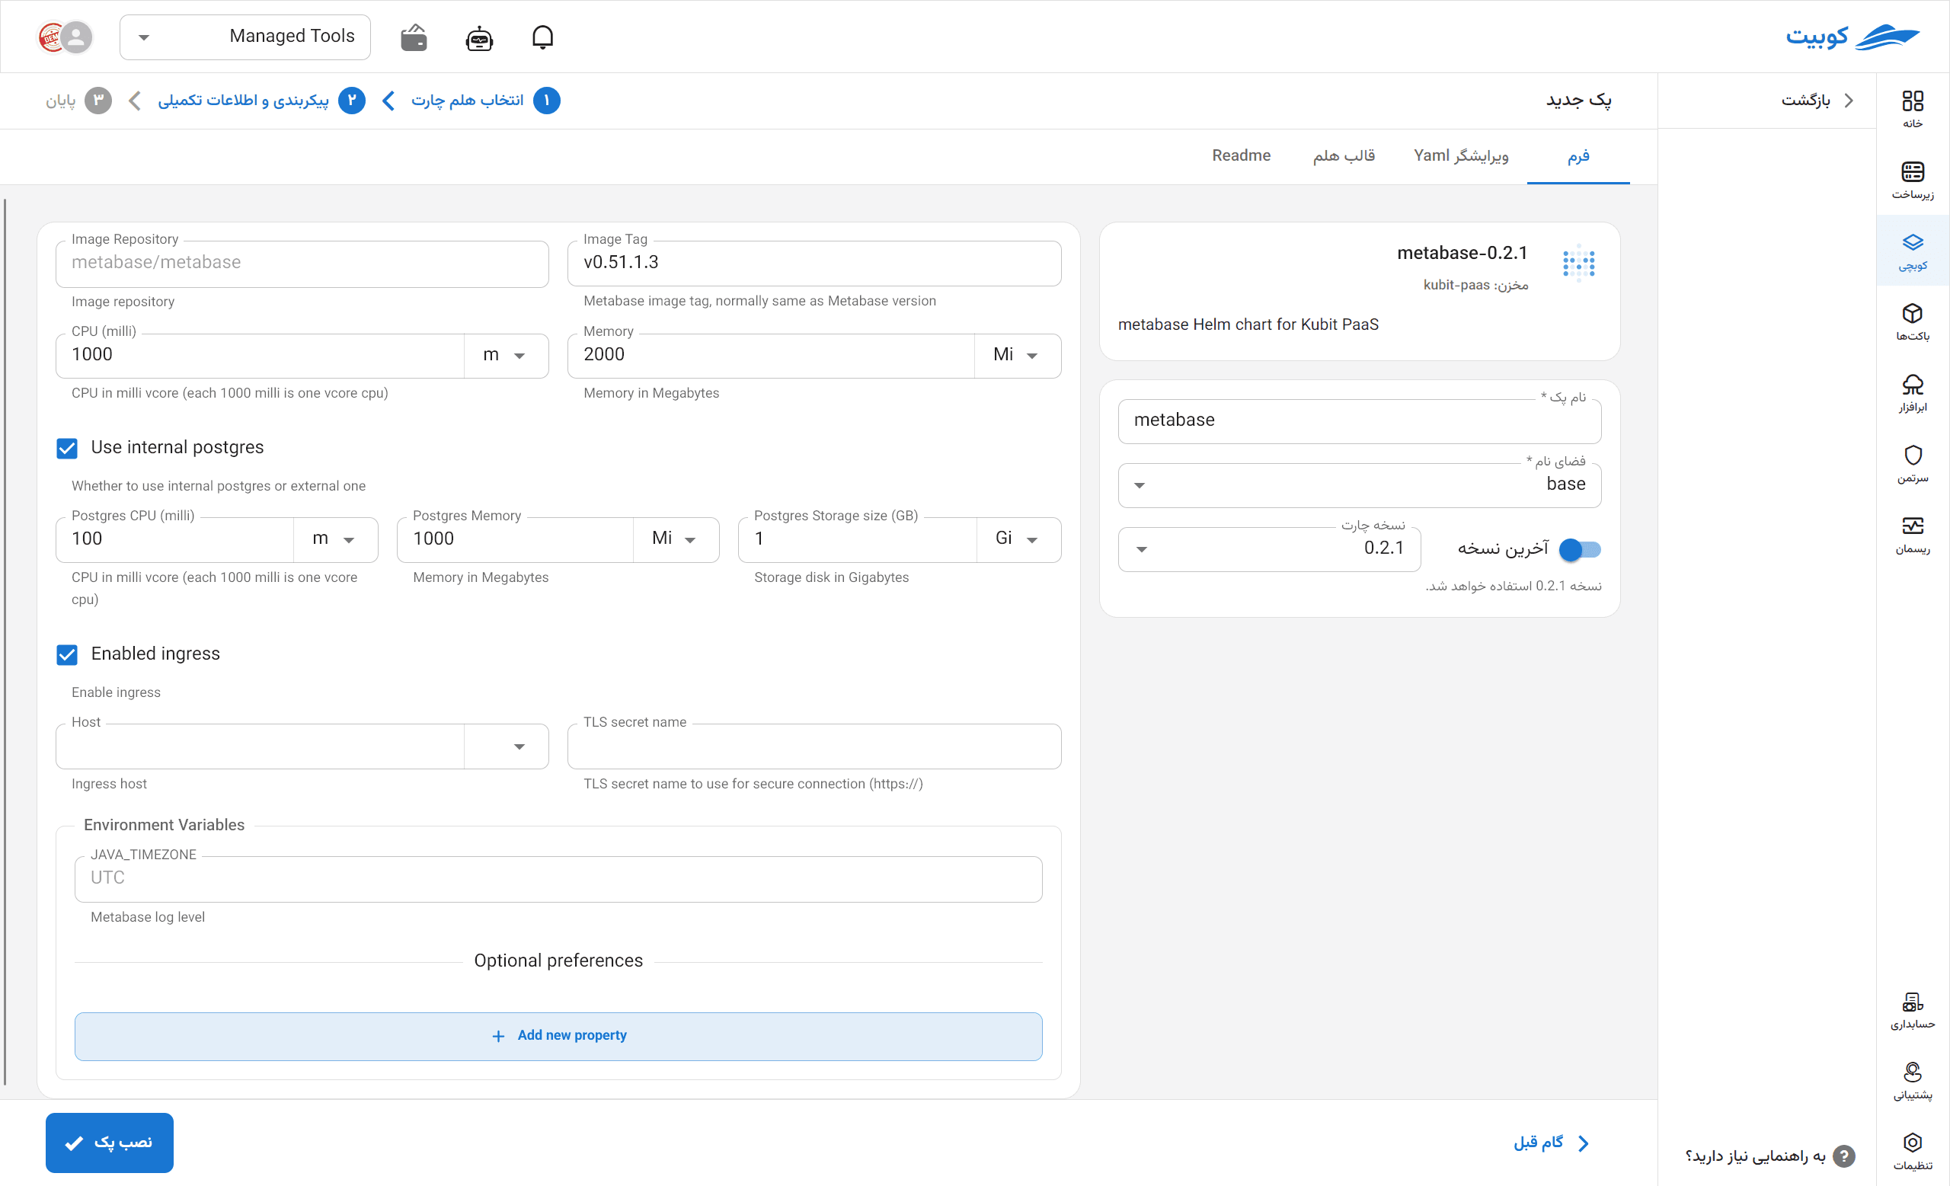This screenshot has width=1950, height=1186.
Task: Open حسابداری accounting sidebar icon
Action: (x=1912, y=1009)
